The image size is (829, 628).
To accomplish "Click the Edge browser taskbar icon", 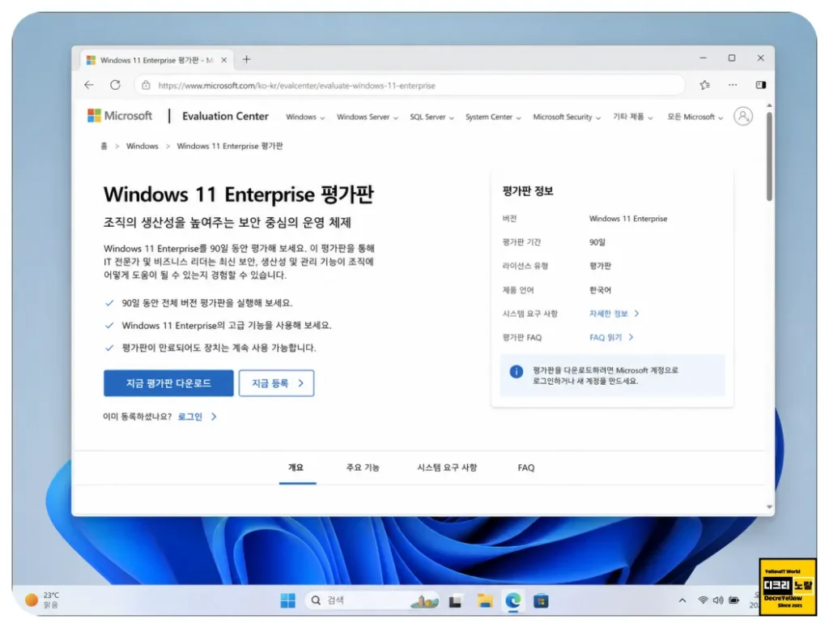I will (x=512, y=600).
